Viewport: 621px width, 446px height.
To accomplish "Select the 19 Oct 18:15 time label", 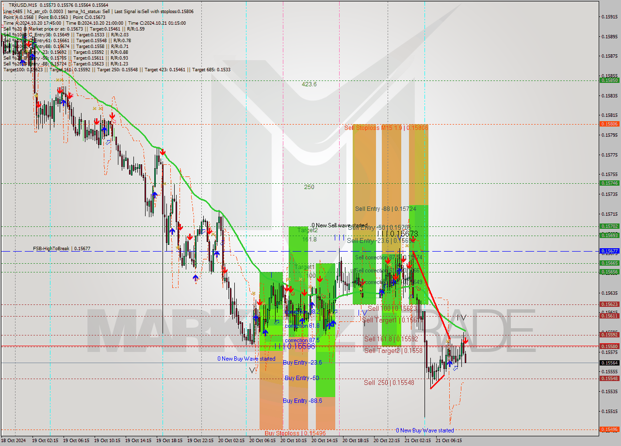I will 169,441.
